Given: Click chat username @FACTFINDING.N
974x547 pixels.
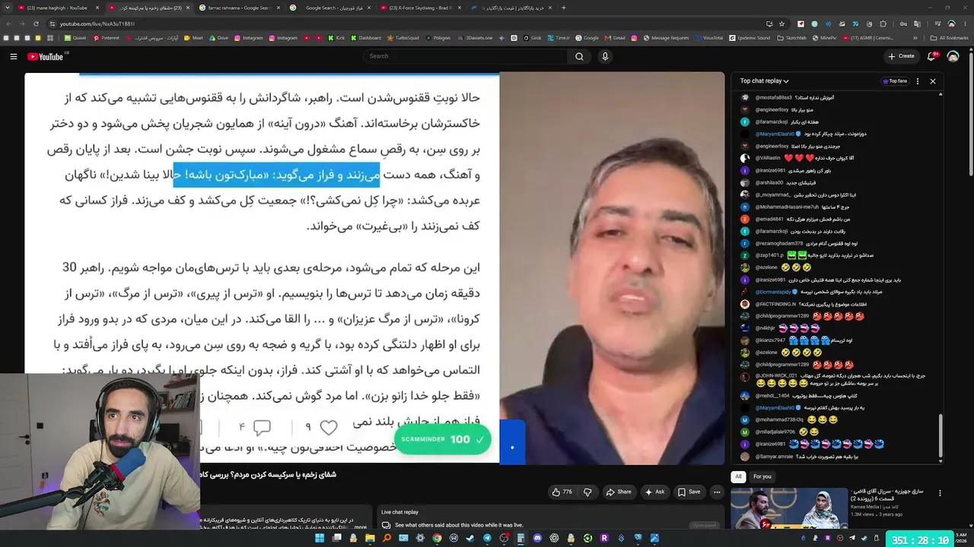Looking at the screenshot, I should (775, 304).
